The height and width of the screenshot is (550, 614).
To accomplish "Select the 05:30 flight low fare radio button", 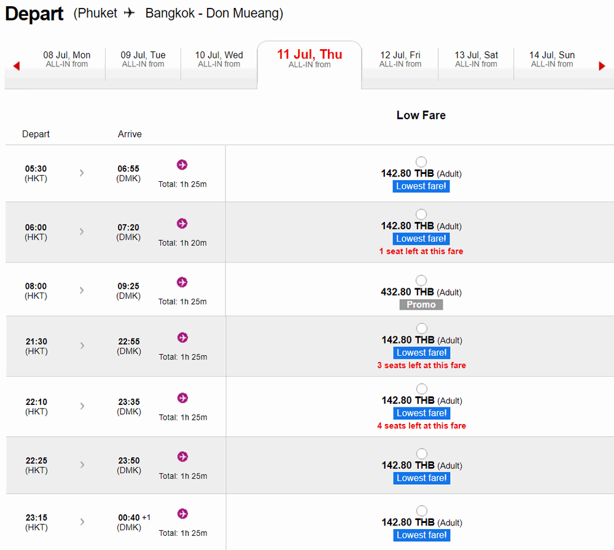I will click(421, 162).
